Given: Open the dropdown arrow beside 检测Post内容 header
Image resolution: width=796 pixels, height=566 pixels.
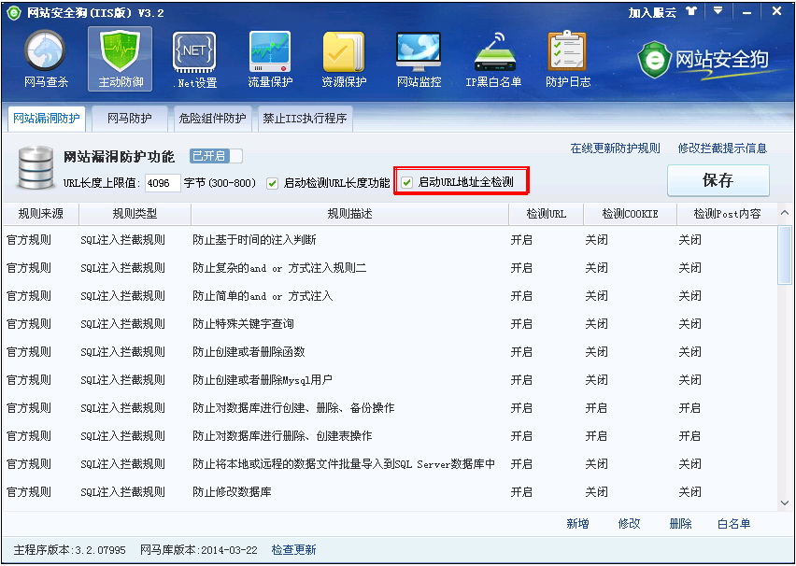Looking at the screenshot, I should [x=783, y=214].
